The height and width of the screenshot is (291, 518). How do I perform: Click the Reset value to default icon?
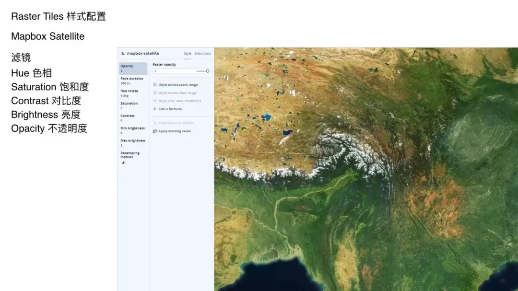click(154, 122)
